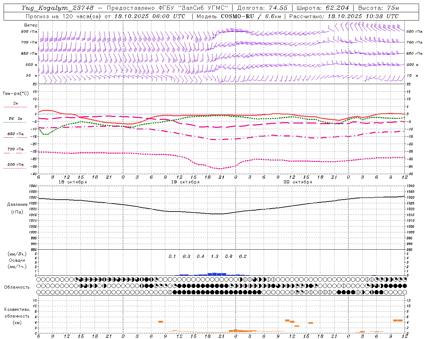Click the 700 гПа temperature legend entry

point(16,149)
